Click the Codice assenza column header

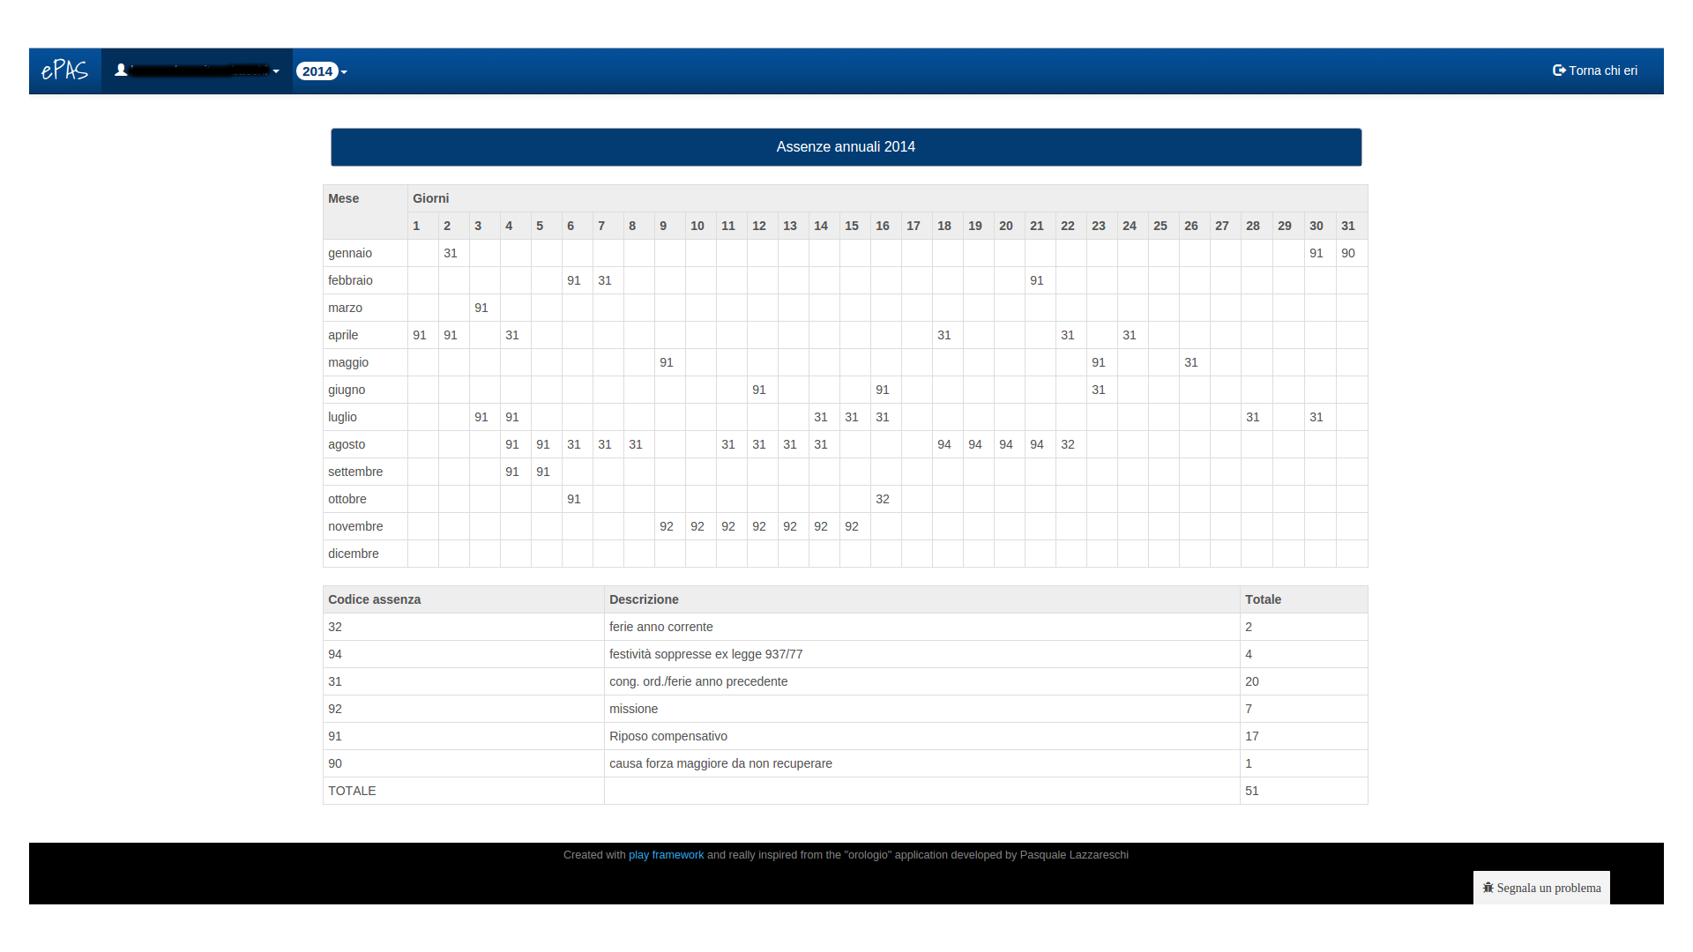point(374,599)
